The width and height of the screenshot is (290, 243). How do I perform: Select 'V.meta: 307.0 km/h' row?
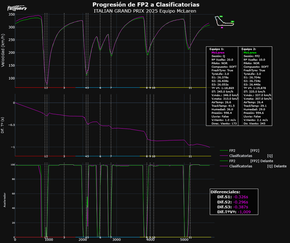coord(257,99)
